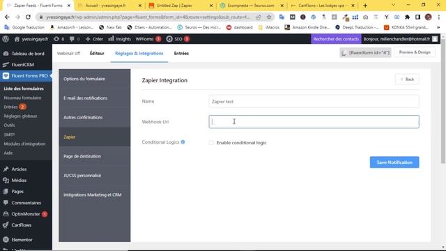The height and width of the screenshot is (251, 446).
Task: Select the Zapier settings item
Action: (x=95, y=137)
